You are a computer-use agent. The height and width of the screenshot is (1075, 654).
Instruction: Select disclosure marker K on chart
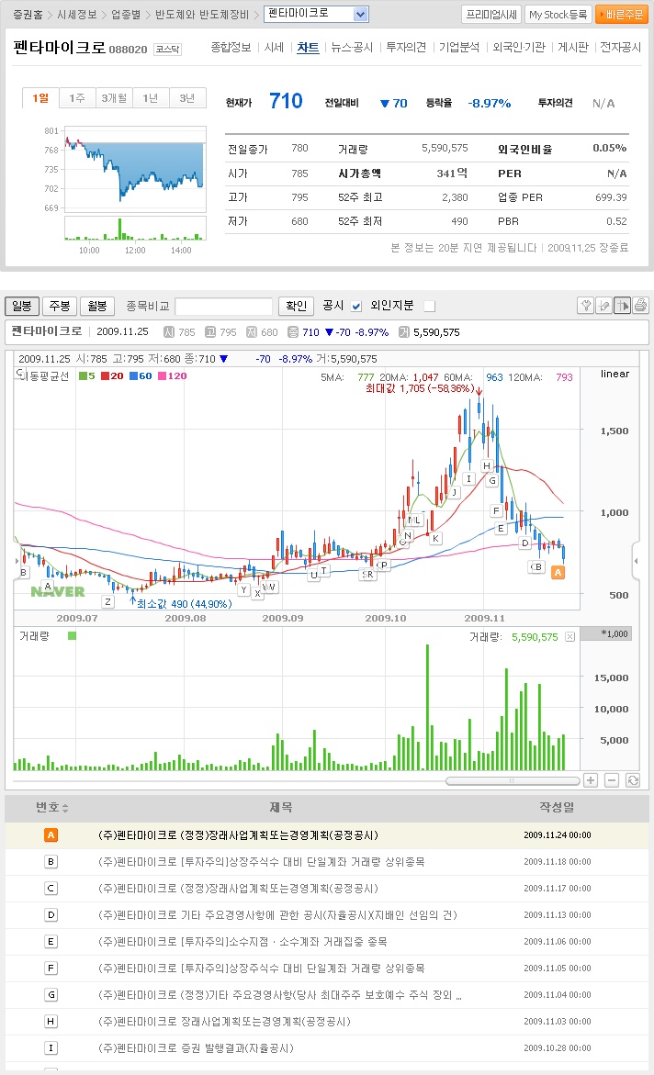point(435,538)
